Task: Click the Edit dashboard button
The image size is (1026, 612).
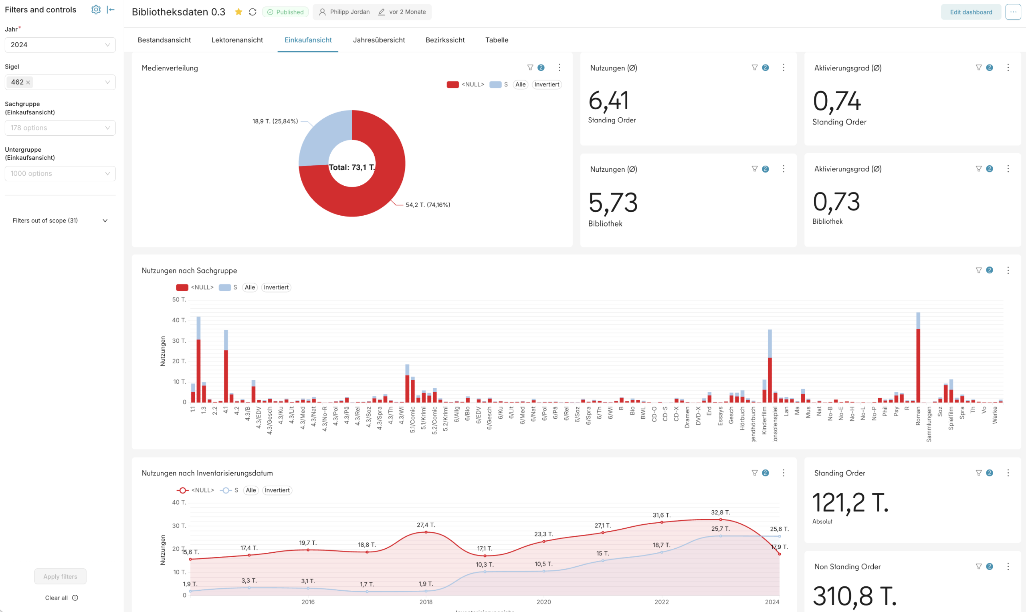Action: coord(971,12)
